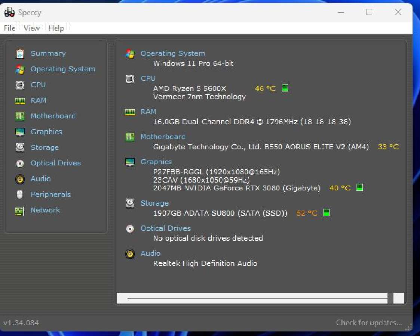Click the RAM stick icon in sidebar
420x336 pixels.
click(20, 101)
